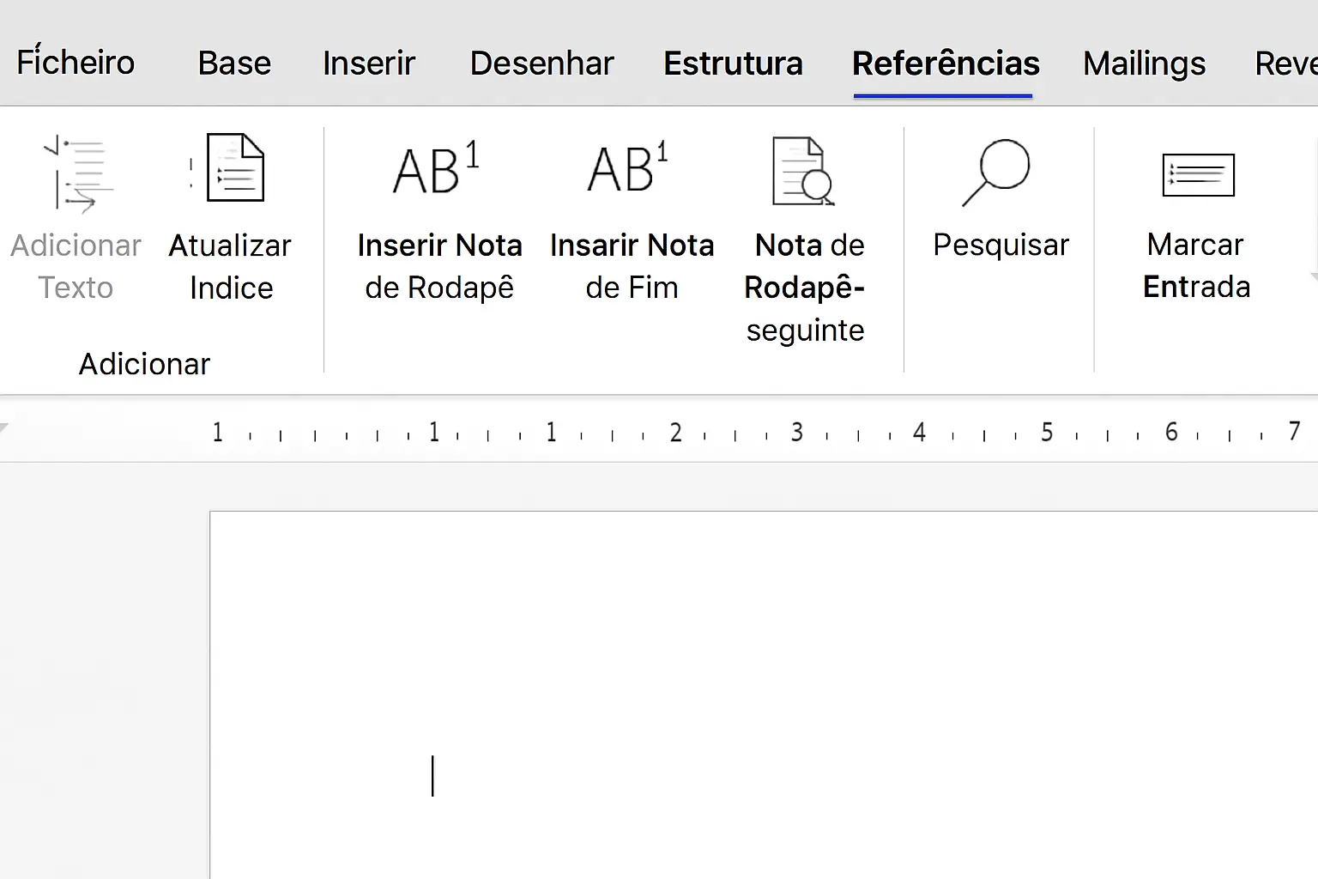Switch to the Inserir tab
The width and height of the screenshot is (1318, 879).
(369, 64)
